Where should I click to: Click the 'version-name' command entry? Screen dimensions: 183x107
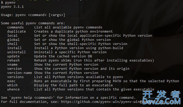click(19, 73)
